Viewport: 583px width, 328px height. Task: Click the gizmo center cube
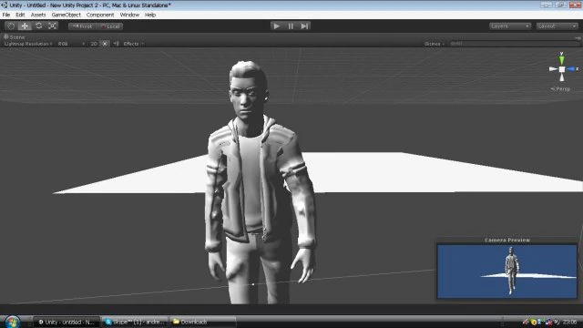pos(562,69)
